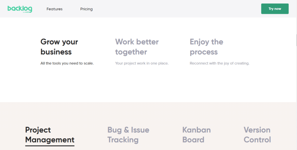Switch to Bug & Issue Tracking tab

tap(128, 135)
